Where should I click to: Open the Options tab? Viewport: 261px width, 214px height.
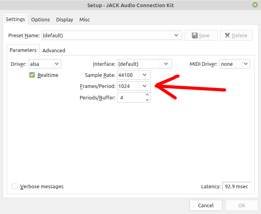point(40,20)
